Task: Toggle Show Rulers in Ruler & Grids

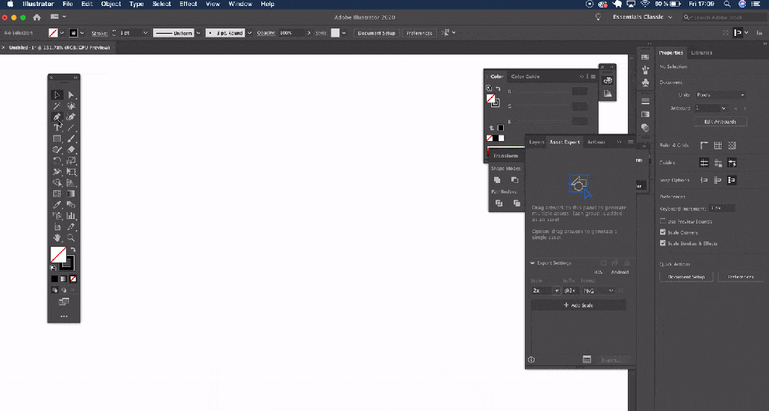Action: [x=704, y=145]
